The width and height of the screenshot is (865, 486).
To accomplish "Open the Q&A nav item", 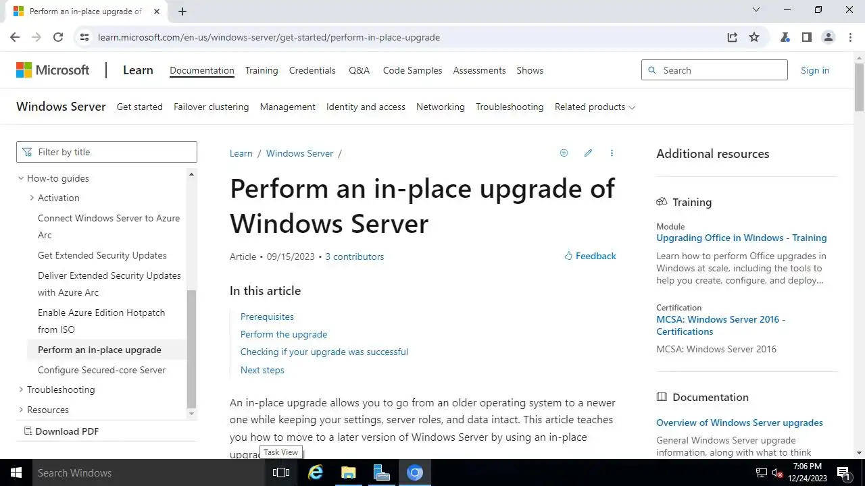I will pos(359,70).
